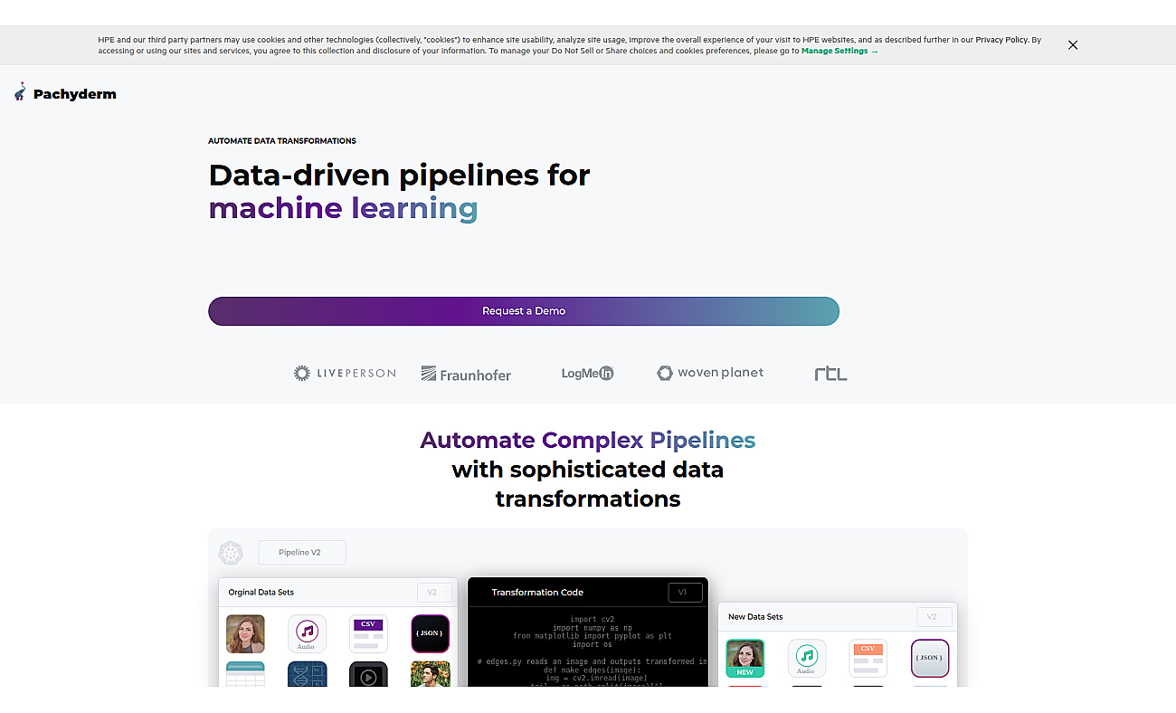Viewport: 1176px width, 713px height.
Task: Click 'AUTOMATE DATA TRANSFORMATIONS' tagline
Action: pos(282,141)
